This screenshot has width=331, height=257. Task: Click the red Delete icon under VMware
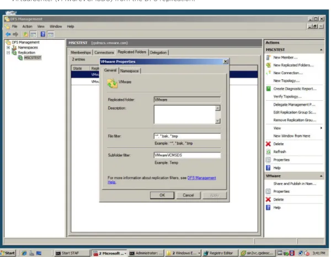(x=268, y=199)
